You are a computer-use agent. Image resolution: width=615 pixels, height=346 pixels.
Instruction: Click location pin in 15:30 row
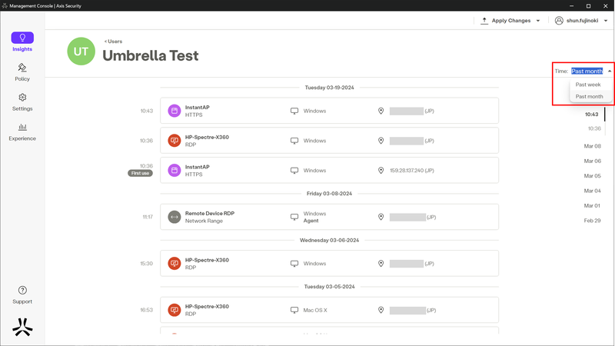(x=381, y=264)
